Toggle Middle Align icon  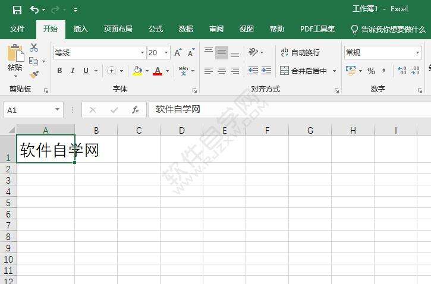point(222,52)
